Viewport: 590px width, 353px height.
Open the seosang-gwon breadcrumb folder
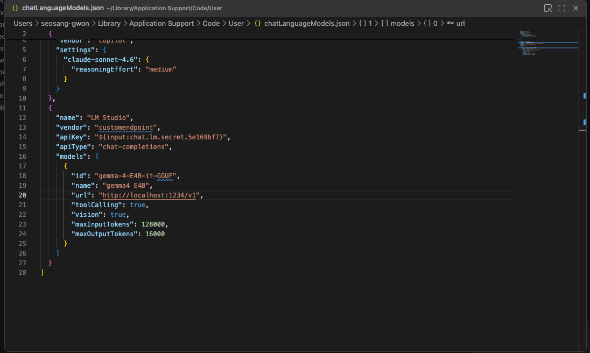pyautogui.click(x=65, y=23)
